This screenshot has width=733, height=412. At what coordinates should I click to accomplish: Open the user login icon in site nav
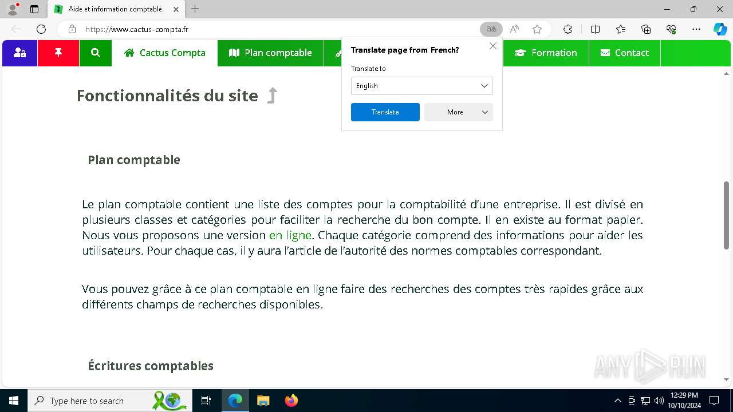coord(20,53)
